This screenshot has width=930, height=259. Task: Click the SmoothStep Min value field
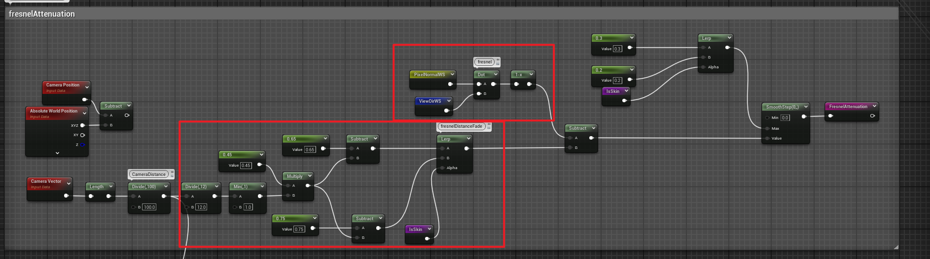pyautogui.click(x=785, y=117)
